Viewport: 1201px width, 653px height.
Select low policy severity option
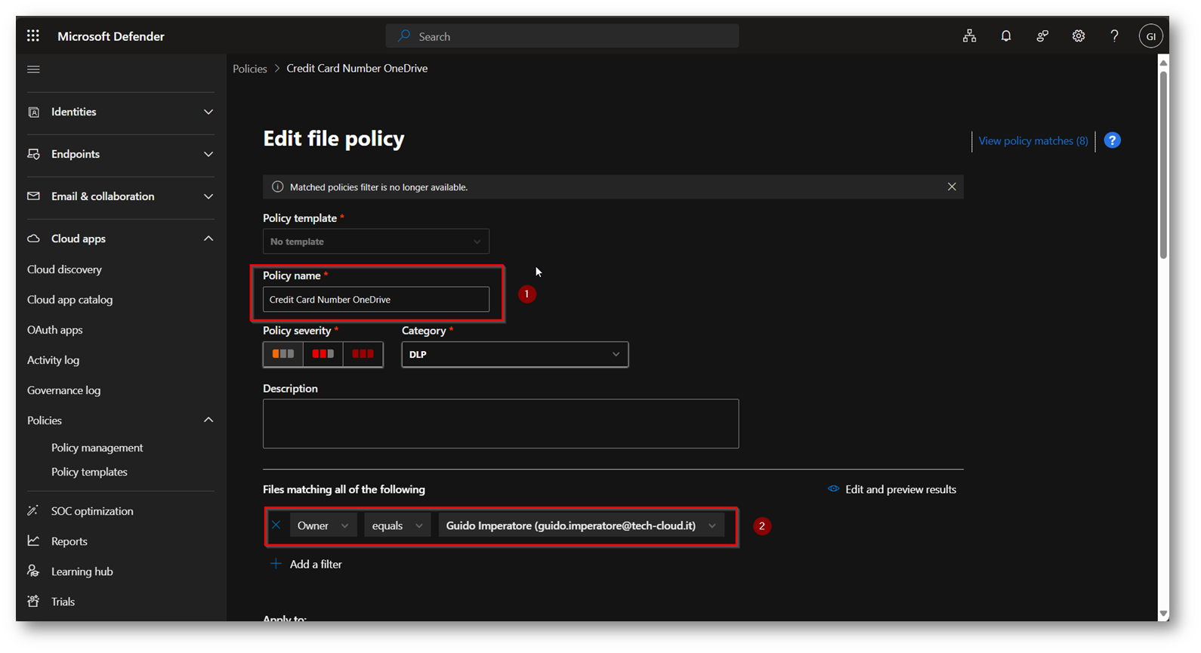click(283, 354)
